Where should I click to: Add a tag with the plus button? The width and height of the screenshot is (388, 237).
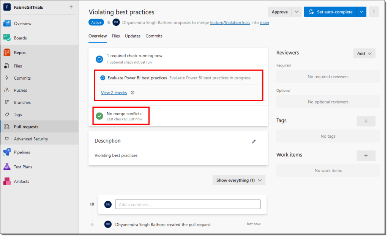[x=366, y=121]
